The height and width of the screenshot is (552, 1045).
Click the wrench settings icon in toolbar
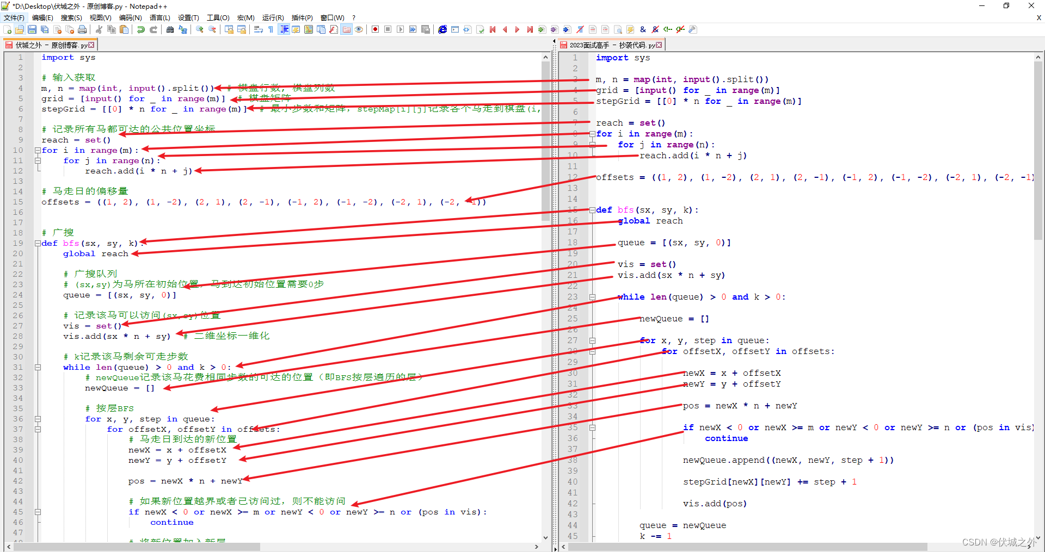pos(693,29)
